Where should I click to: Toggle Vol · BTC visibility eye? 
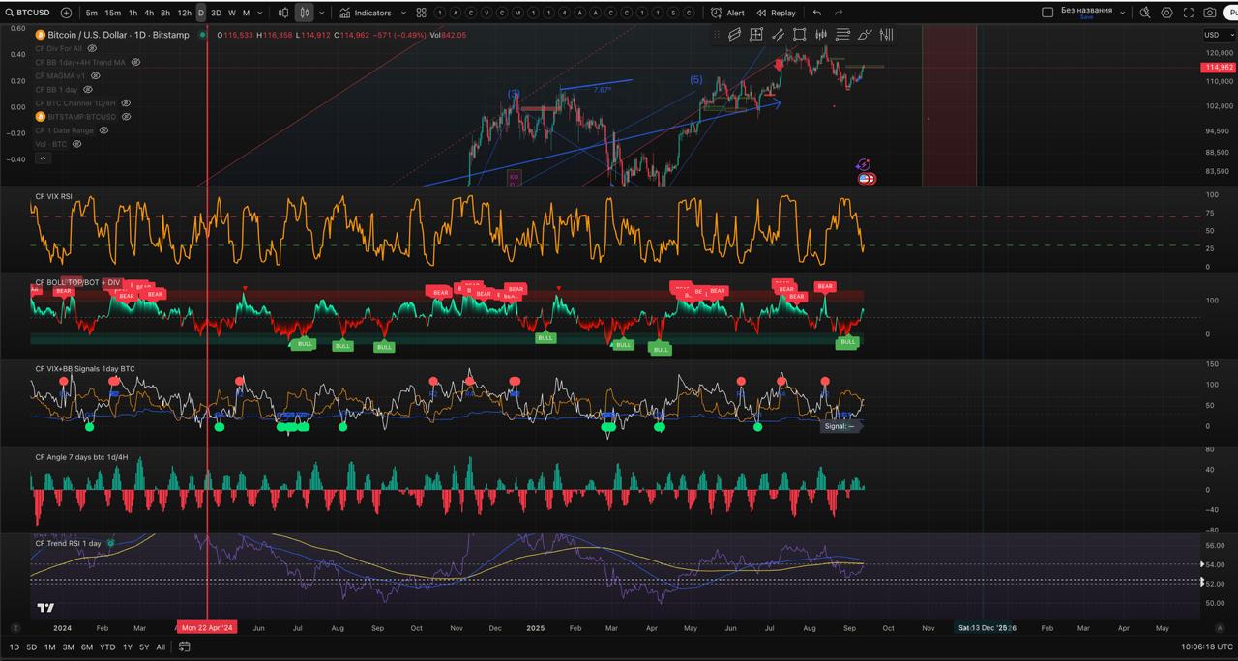click(x=76, y=144)
